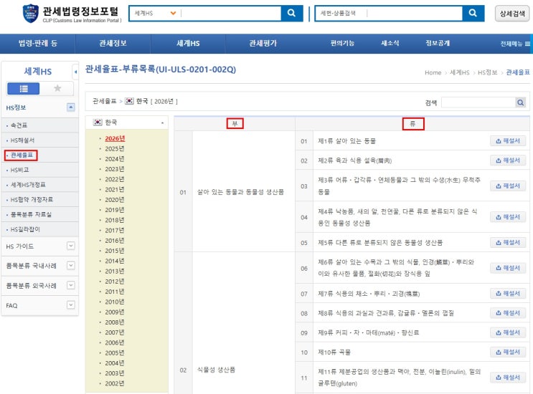The image size is (533, 394).
Task: Select the 2002년 tariff year
Action: [115, 383]
